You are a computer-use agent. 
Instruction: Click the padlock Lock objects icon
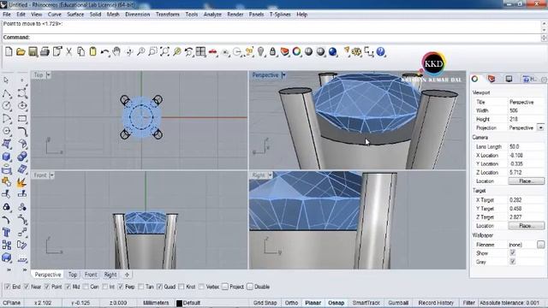coord(272,52)
